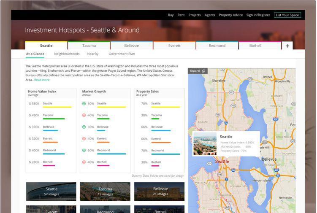Open the NearBy sub-tab
This screenshot has width=317, height=213.
pos(93,54)
